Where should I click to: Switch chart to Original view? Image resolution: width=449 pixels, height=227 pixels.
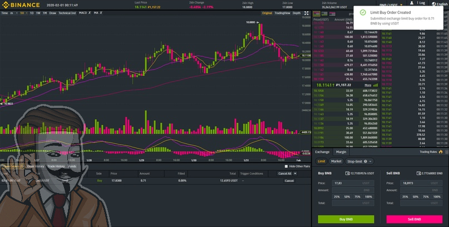pyautogui.click(x=267, y=13)
